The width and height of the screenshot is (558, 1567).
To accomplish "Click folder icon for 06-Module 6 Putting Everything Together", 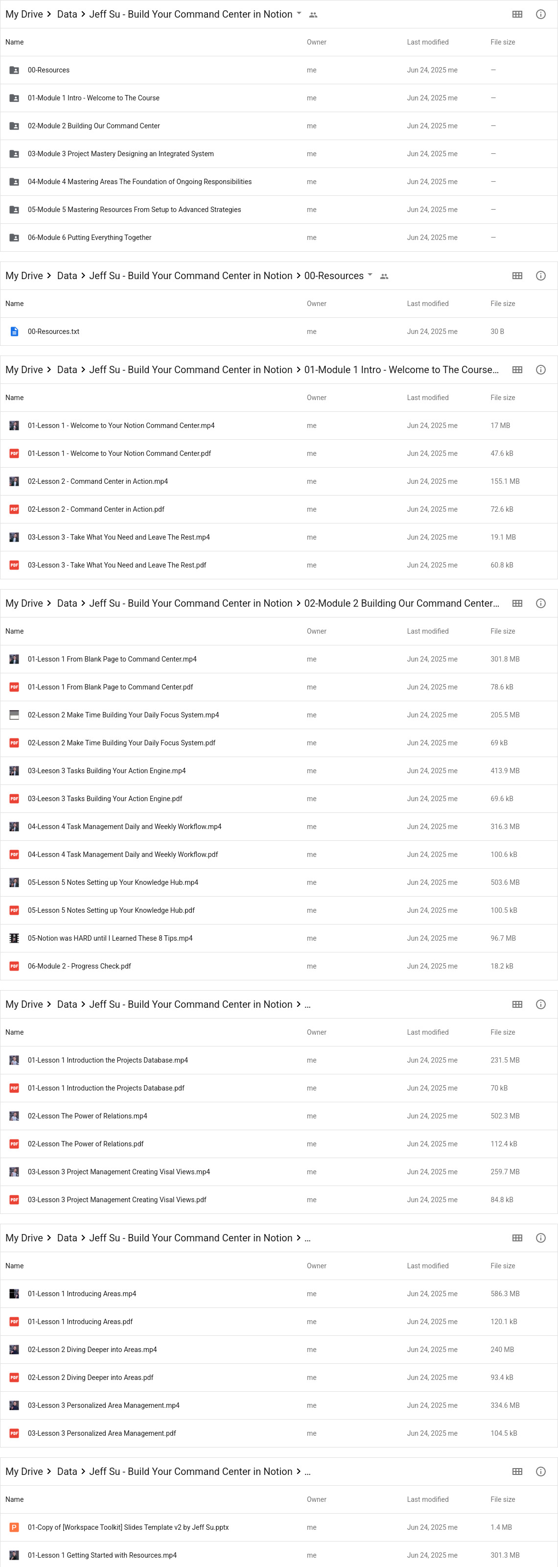I will click(14, 238).
